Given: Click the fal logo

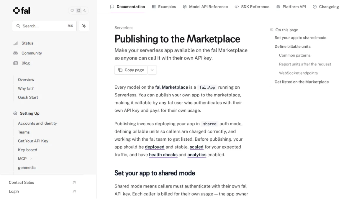Looking at the screenshot, I should (22, 11).
